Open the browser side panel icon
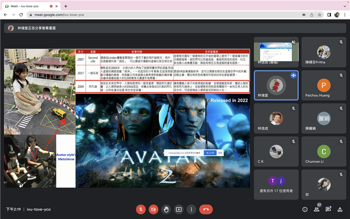The image size is (350, 219). (x=329, y=14)
